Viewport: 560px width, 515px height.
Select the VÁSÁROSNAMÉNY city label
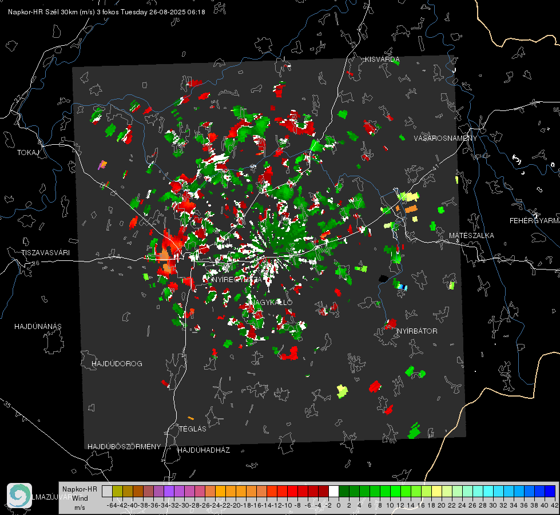446,138
